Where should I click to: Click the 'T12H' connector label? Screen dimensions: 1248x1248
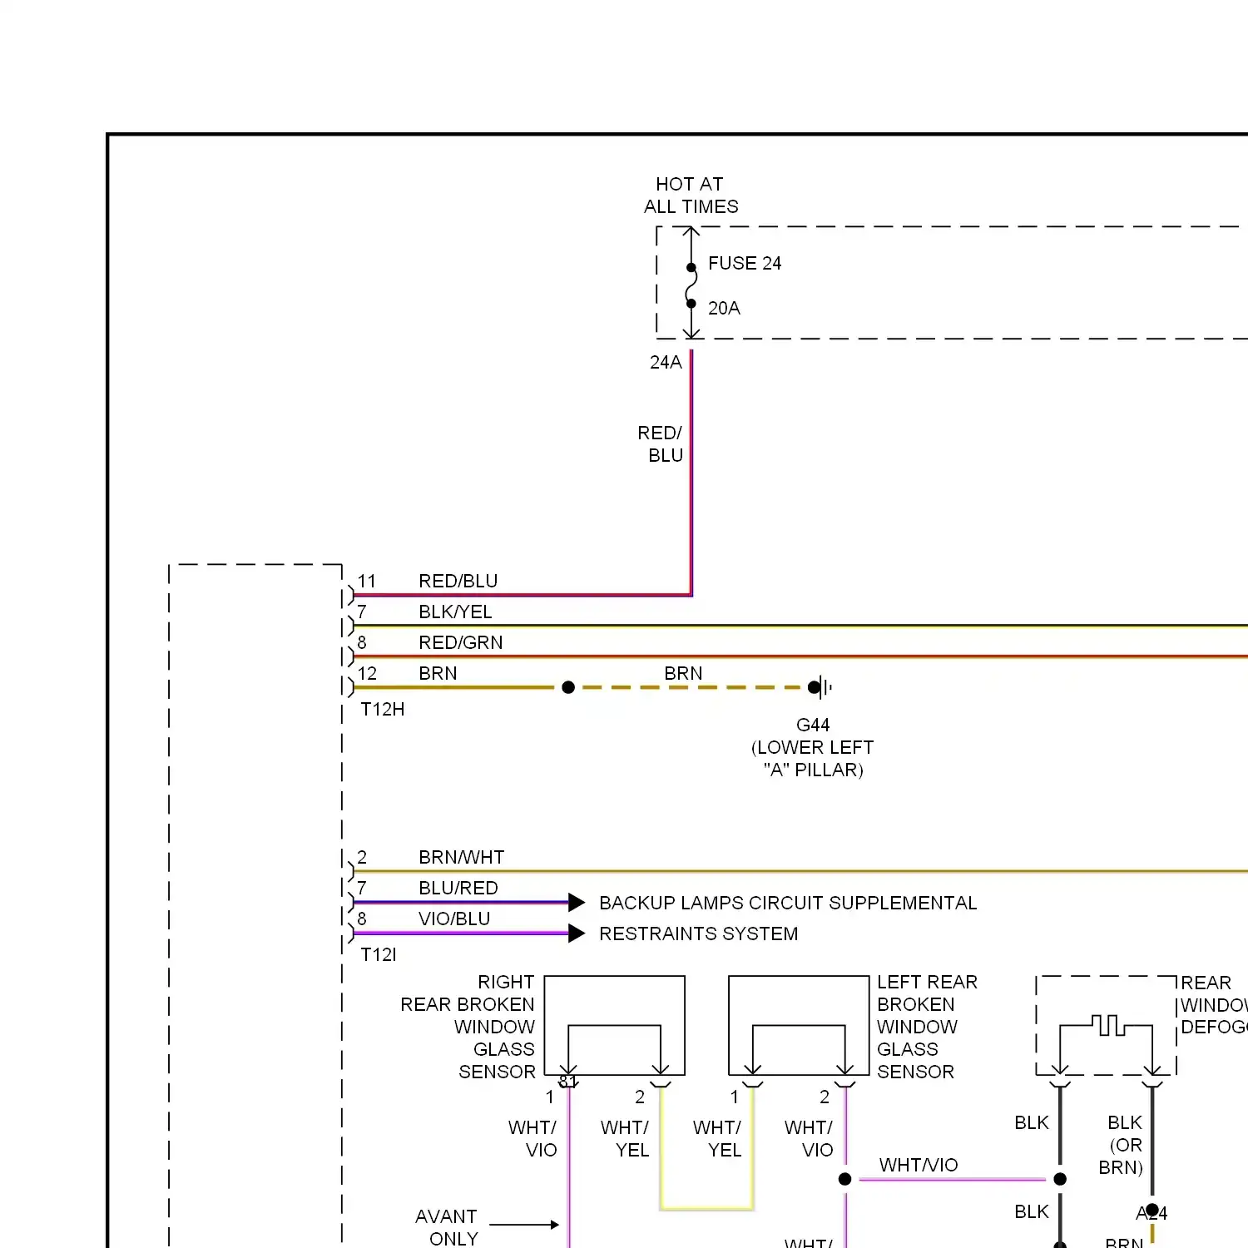coord(383,710)
